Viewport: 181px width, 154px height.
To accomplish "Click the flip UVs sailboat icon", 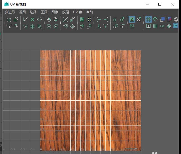I will tap(49, 19).
